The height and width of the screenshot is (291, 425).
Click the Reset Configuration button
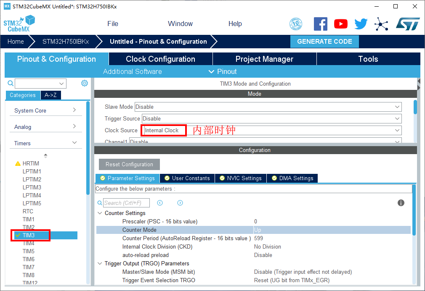coord(129,164)
